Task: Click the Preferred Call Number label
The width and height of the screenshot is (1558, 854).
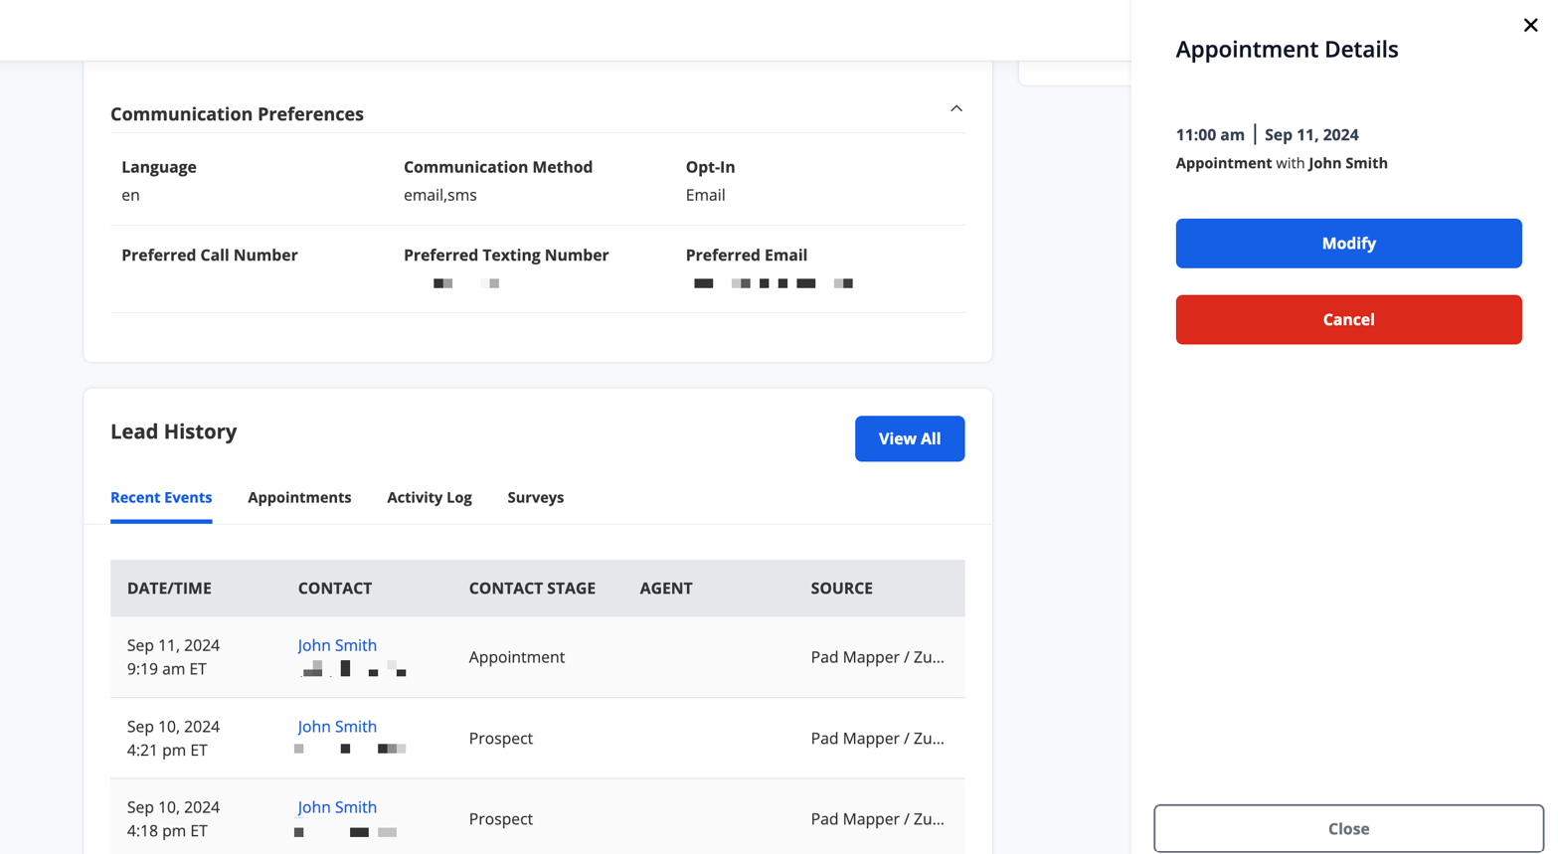Action: coord(210,256)
